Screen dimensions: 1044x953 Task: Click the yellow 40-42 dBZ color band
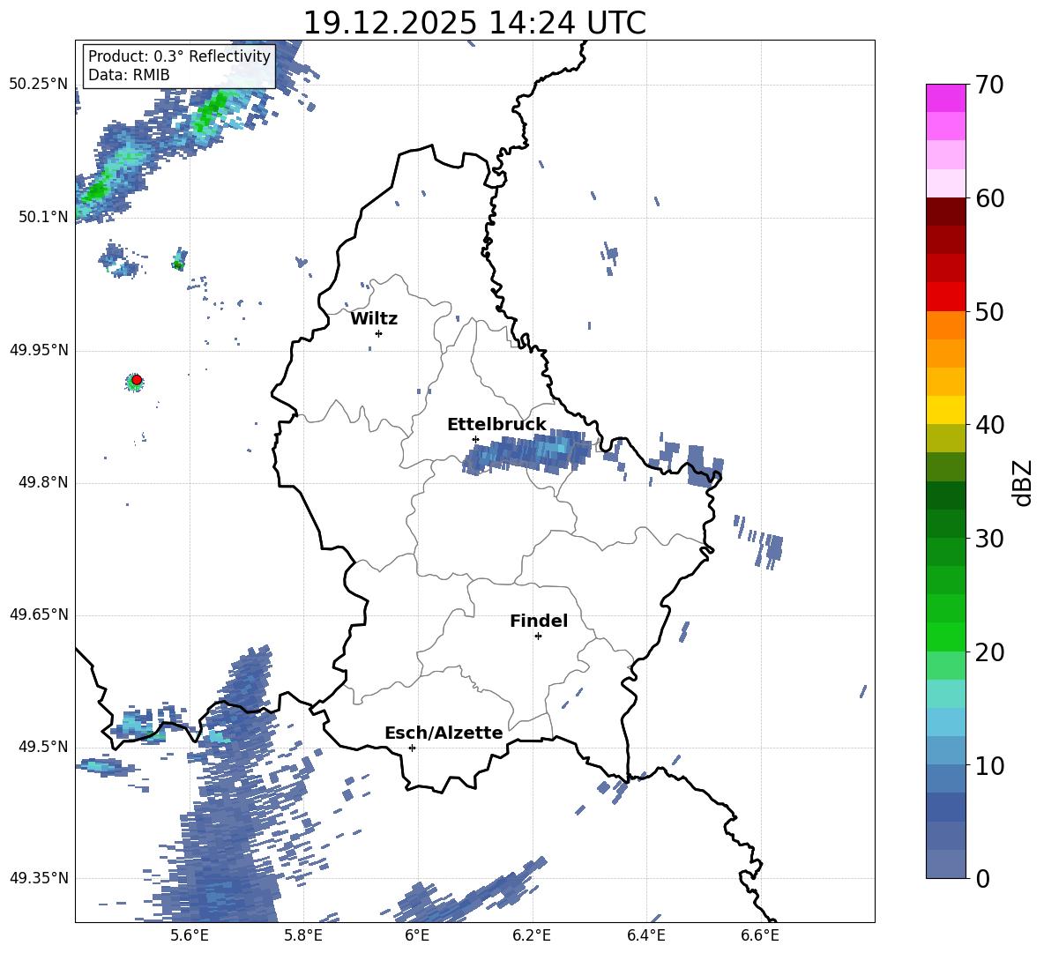[x=945, y=410]
